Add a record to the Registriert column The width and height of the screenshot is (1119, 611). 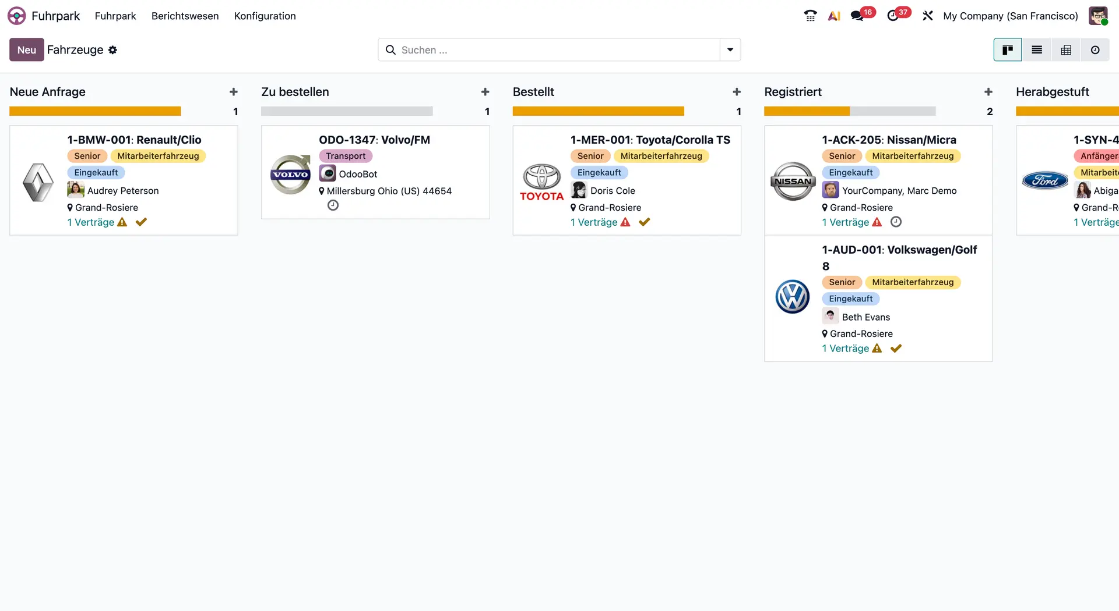point(988,91)
